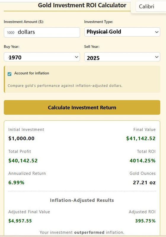This screenshot has height=237, width=166.
Task: Click the Inflation-Adjusted Results heading
Action: [x=82, y=200]
